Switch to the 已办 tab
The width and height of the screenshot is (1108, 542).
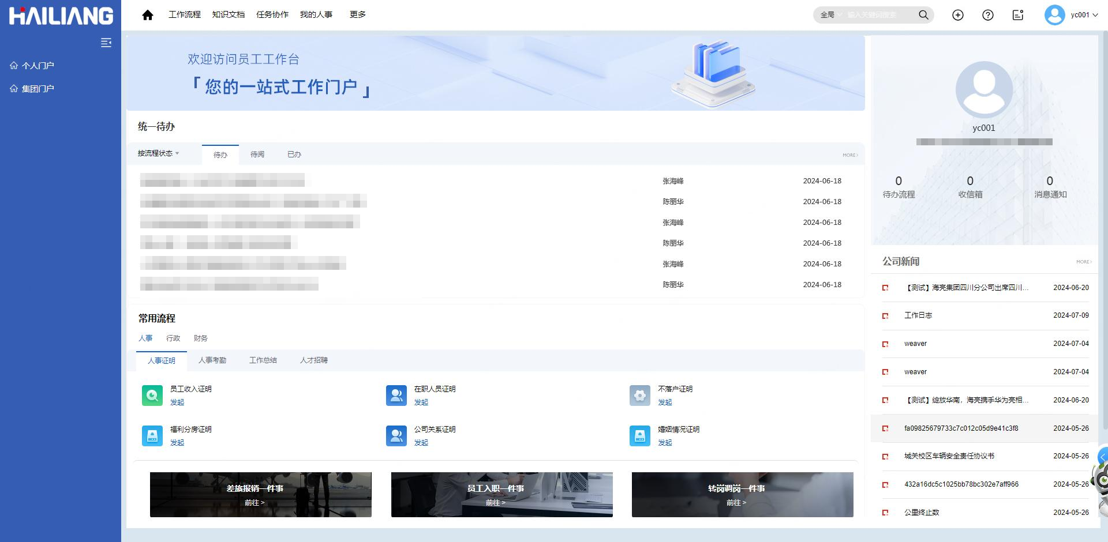click(x=294, y=155)
